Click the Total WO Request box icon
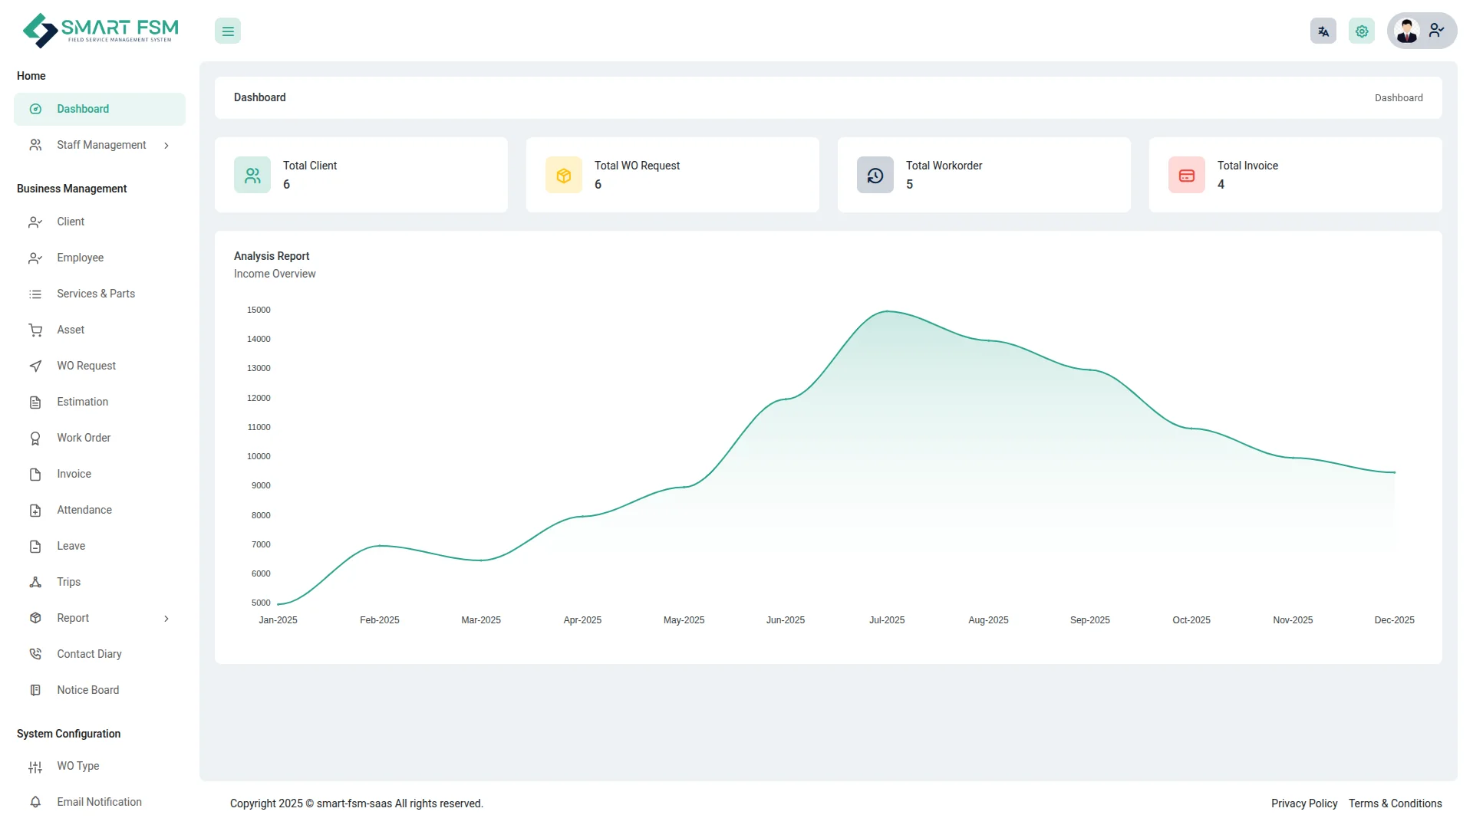This screenshot has width=1473, height=828. tap(564, 176)
